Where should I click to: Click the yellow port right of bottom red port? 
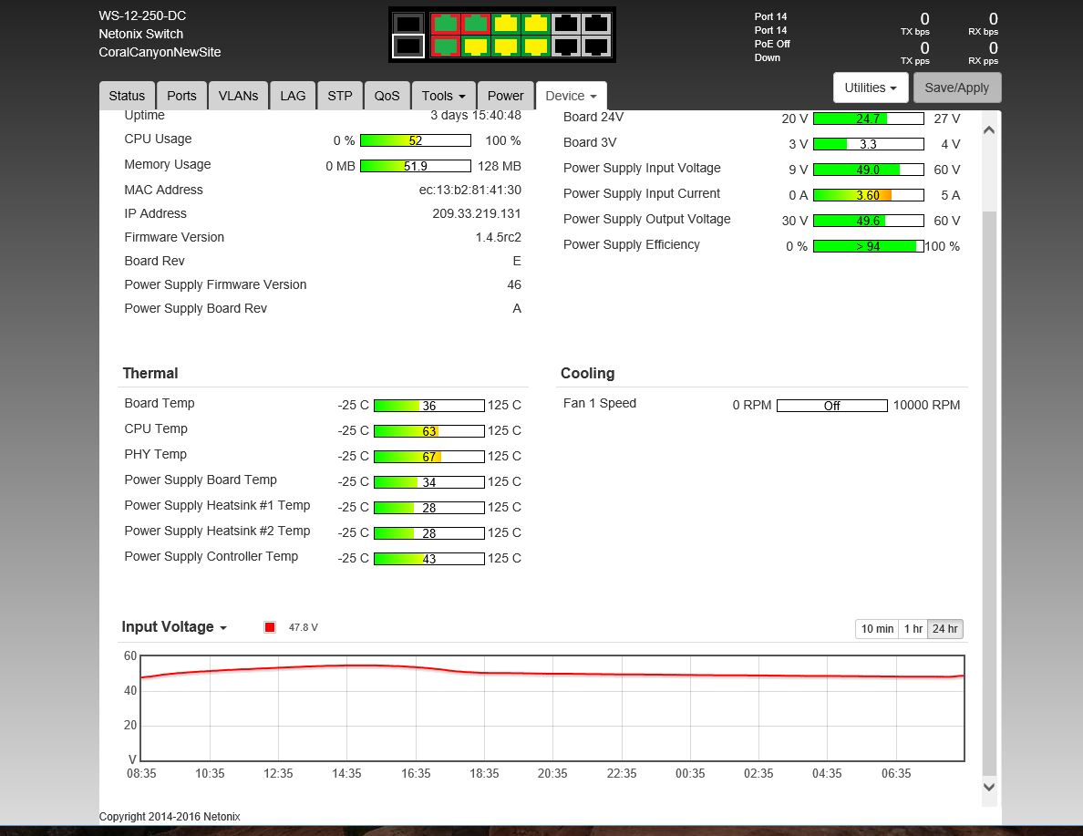pos(476,46)
